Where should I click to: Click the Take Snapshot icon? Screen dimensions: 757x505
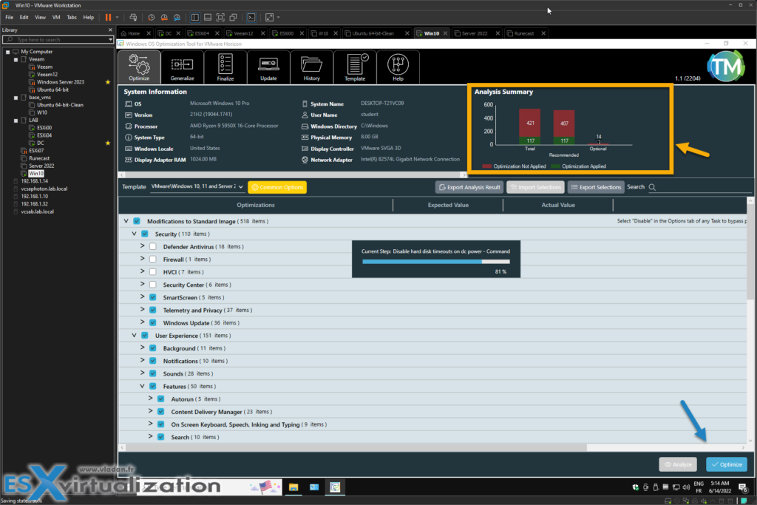point(152,17)
